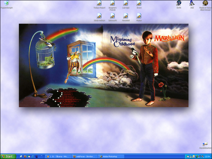
Task: Switch to the webForum Firefox taskbar button
Action: (x=85, y=157)
